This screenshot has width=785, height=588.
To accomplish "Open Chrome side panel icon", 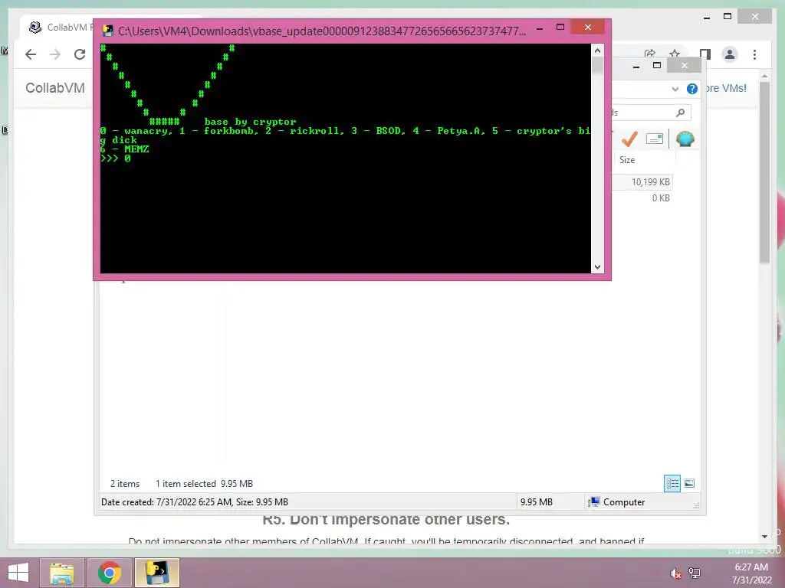I will (x=705, y=54).
